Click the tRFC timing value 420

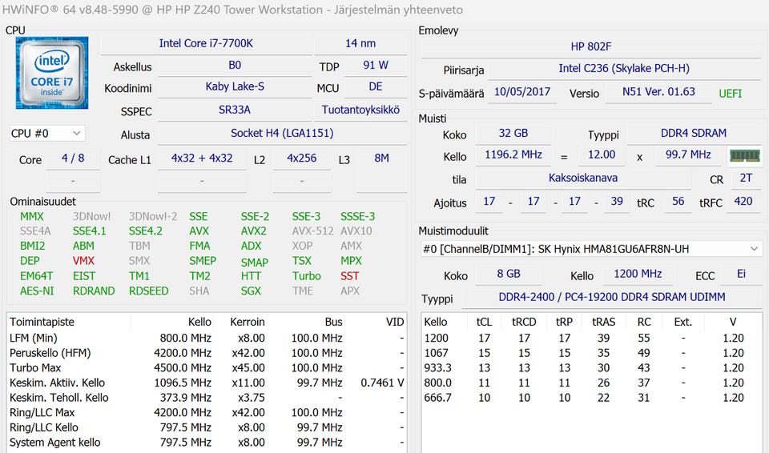pos(743,202)
